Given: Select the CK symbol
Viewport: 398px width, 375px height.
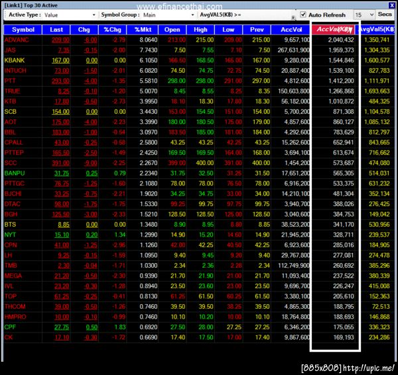Looking at the screenshot, I should 9,337.
